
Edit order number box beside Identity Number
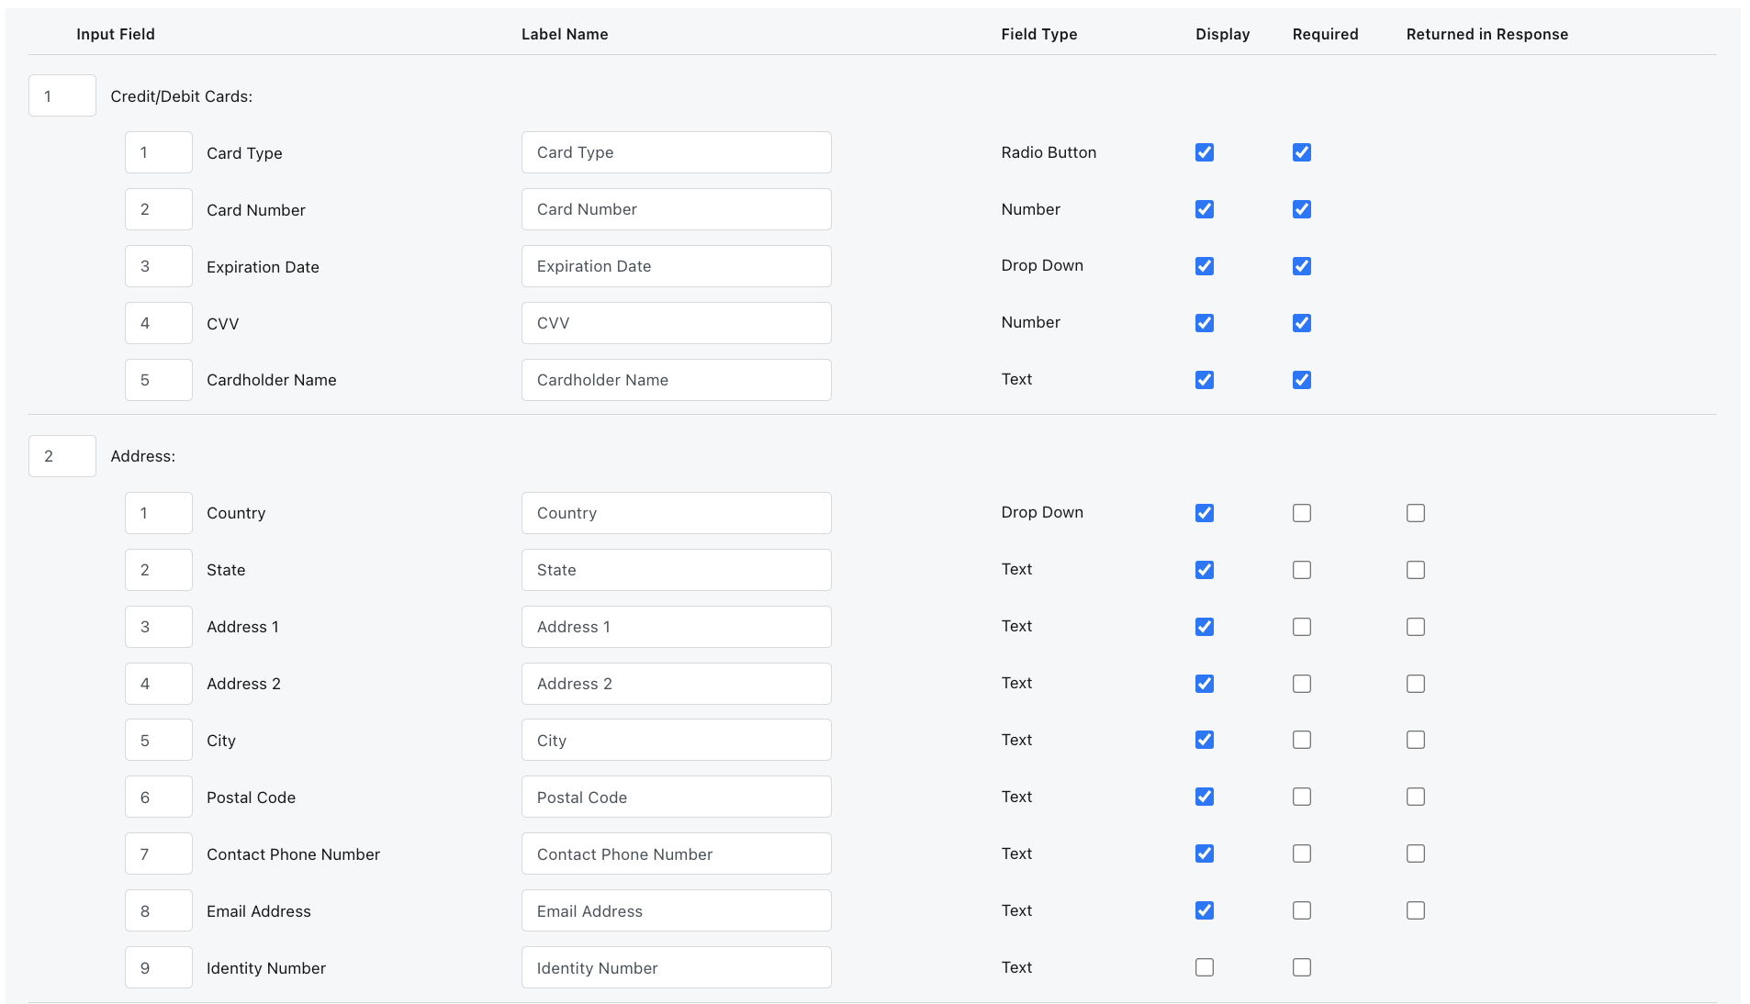[x=159, y=967]
